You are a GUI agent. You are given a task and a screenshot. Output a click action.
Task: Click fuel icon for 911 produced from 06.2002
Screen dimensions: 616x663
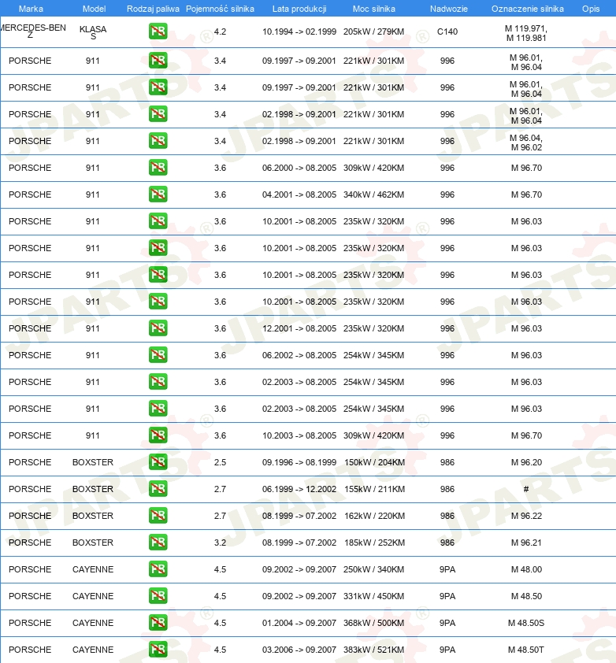coord(158,355)
